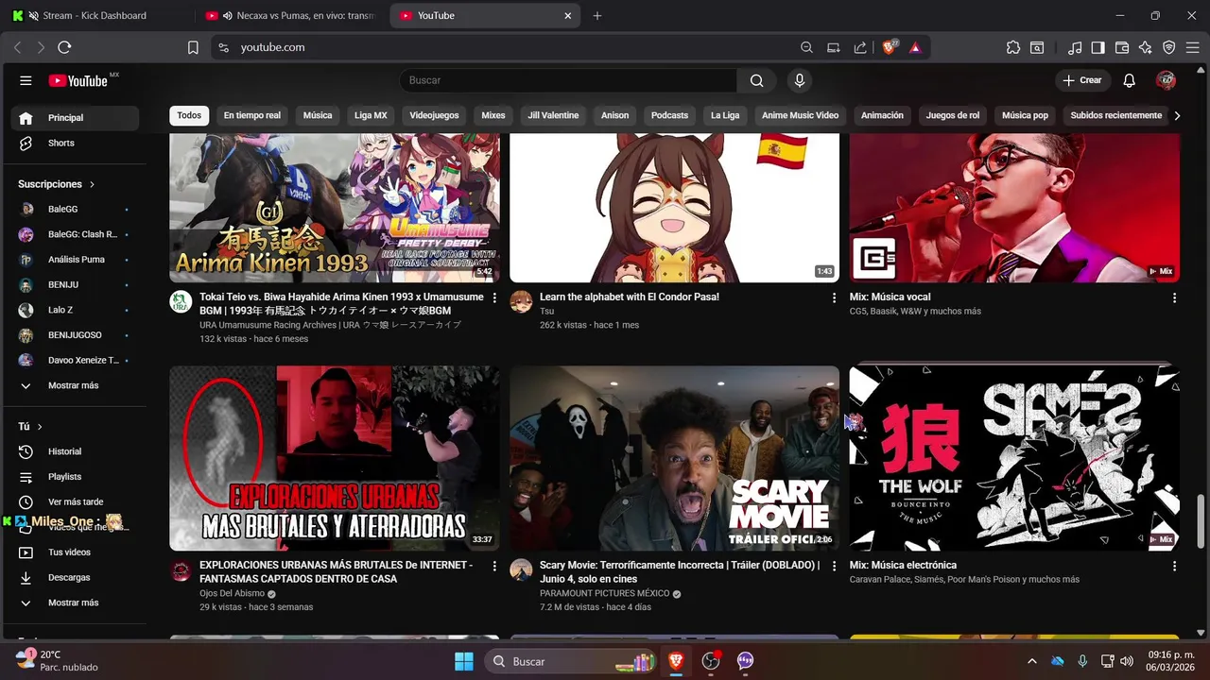Viewport: 1210px width, 680px height.
Task: Select the Todos filter chip
Action: point(189,115)
